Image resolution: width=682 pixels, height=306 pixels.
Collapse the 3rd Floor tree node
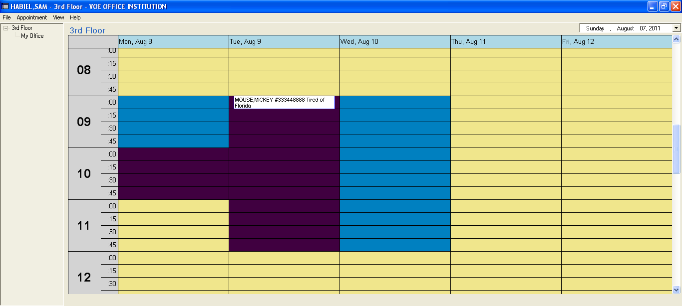coord(6,28)
